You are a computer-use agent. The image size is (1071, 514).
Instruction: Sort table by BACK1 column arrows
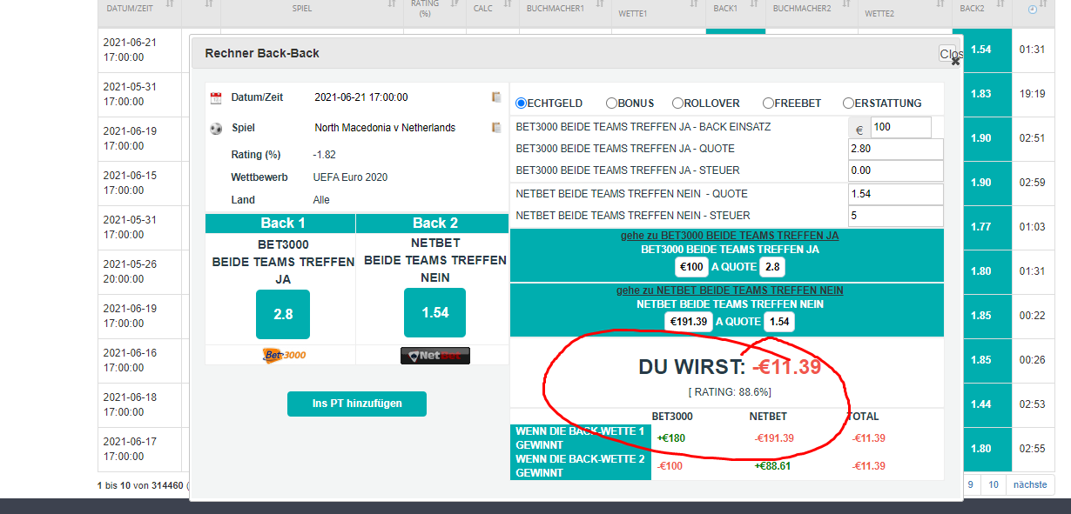(753, 5)
